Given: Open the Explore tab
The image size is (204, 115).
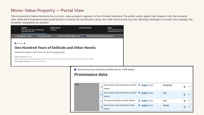Looking at the screenshot, I should [x=33, y=30].
